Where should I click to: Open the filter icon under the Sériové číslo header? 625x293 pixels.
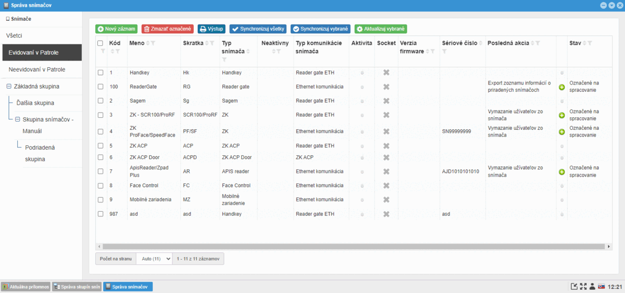pos(444,51)
